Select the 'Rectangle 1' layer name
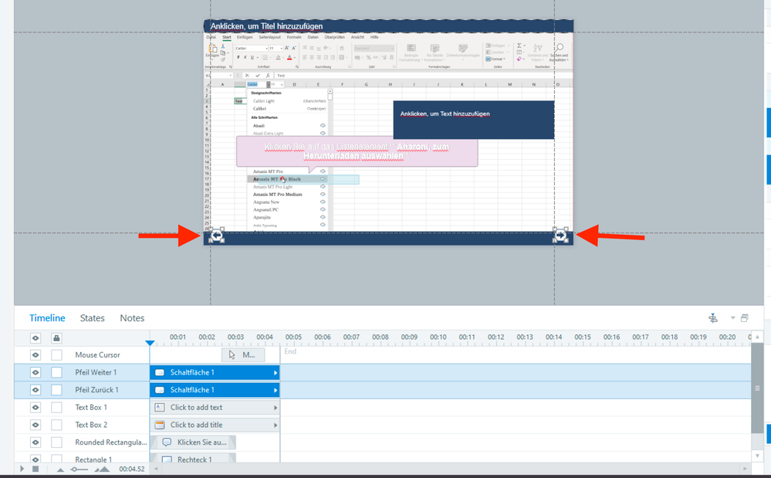The image size is (771, 478). (93, 459)
